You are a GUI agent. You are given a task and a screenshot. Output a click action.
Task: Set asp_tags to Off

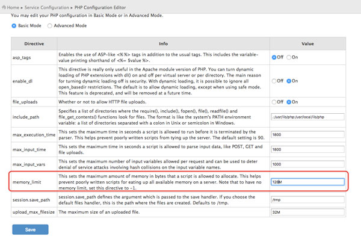[x=274, y=57]
